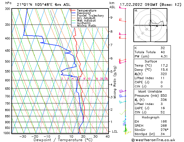Click the Isotherm legend label
This screenshot has width=184, height=142.
point(84,23)
